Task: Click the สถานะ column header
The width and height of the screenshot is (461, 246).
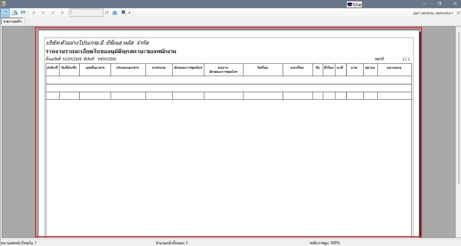Action: click(x=370, y=68)
